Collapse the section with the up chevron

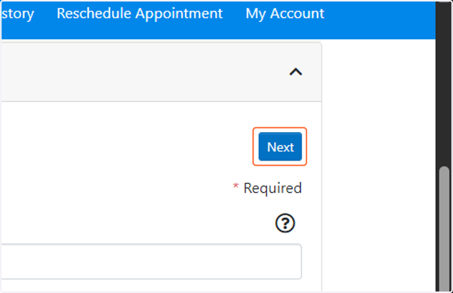[x=296, y=72]
